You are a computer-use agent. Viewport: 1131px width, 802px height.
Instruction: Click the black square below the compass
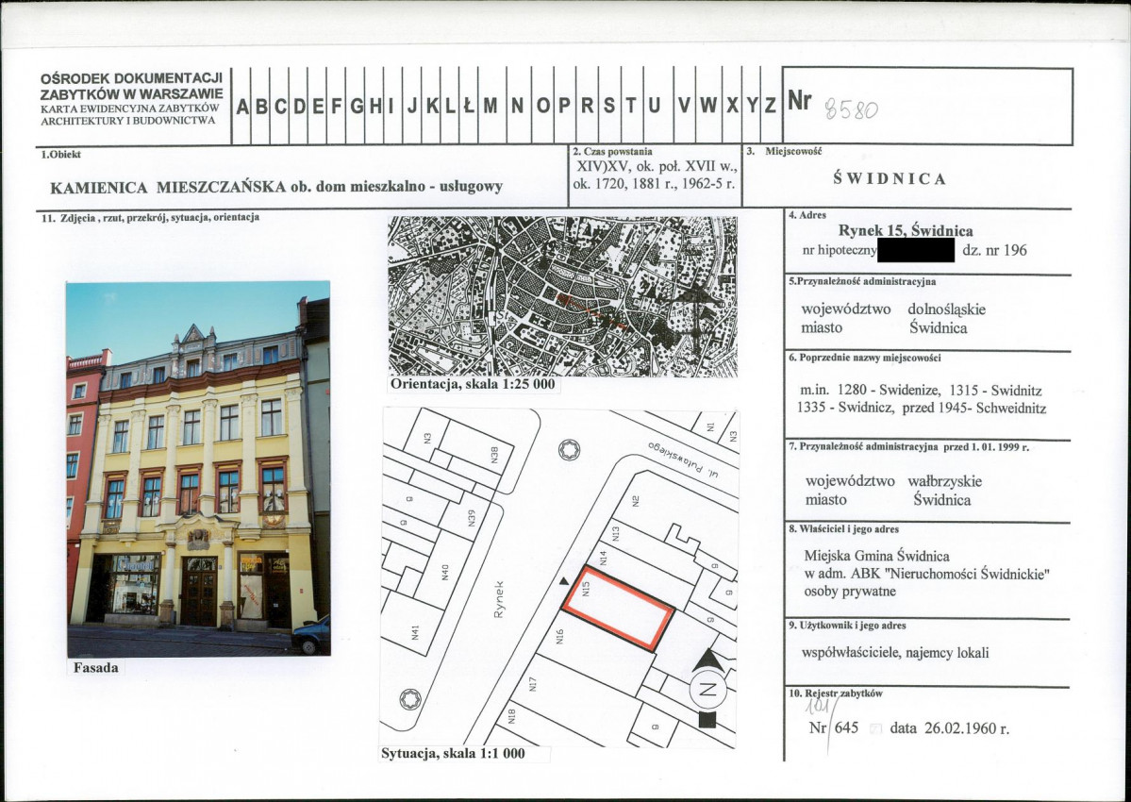pyautogui.click(x=707, y=720)
